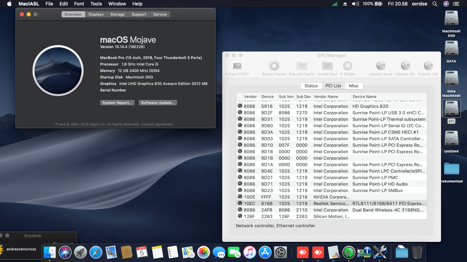Select the 'Sunrise Point-LP PMC' row
467x262 pixels.
point(332,177)
